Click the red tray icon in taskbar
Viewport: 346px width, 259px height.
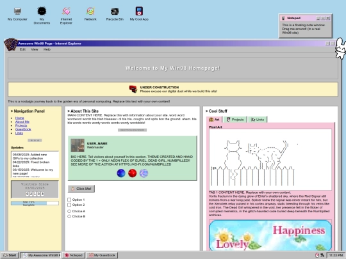point(317,255)
